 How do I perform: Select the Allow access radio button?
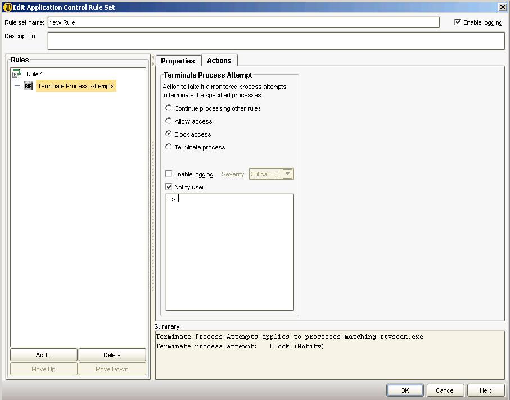[x=168, y=121]
